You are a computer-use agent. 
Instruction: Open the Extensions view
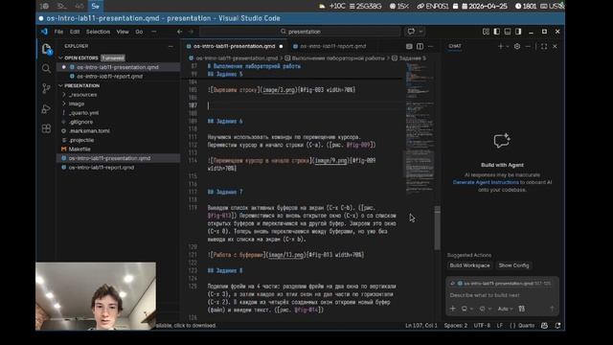(x=46, y=128)
